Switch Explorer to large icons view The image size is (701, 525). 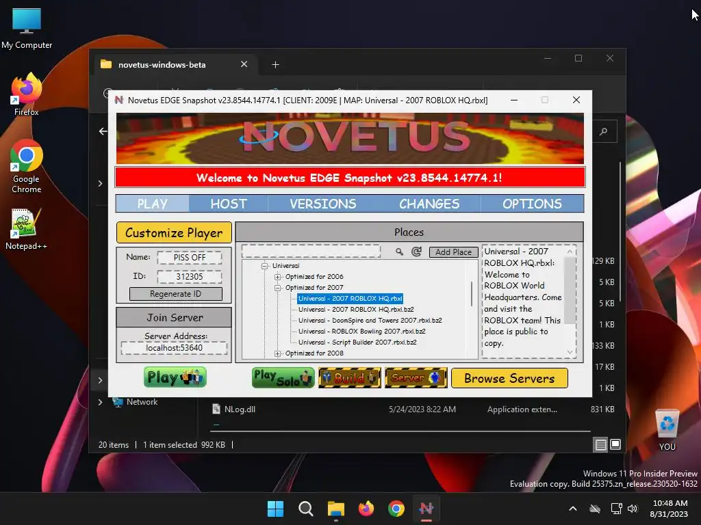(x=615, y=444)
